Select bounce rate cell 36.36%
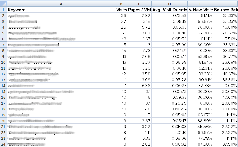Image resolution: width=238 pixels, height=147 pixels. pyautogui.click(x=225, y=80)
